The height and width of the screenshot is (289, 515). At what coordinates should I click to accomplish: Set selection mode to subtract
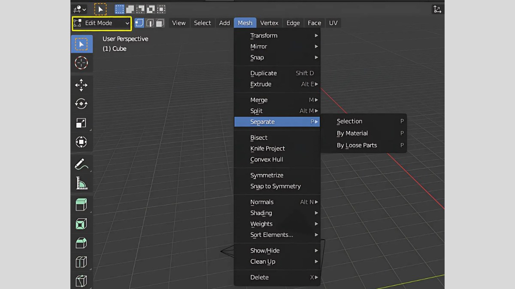pyautogui.click(x=140, y=9)
